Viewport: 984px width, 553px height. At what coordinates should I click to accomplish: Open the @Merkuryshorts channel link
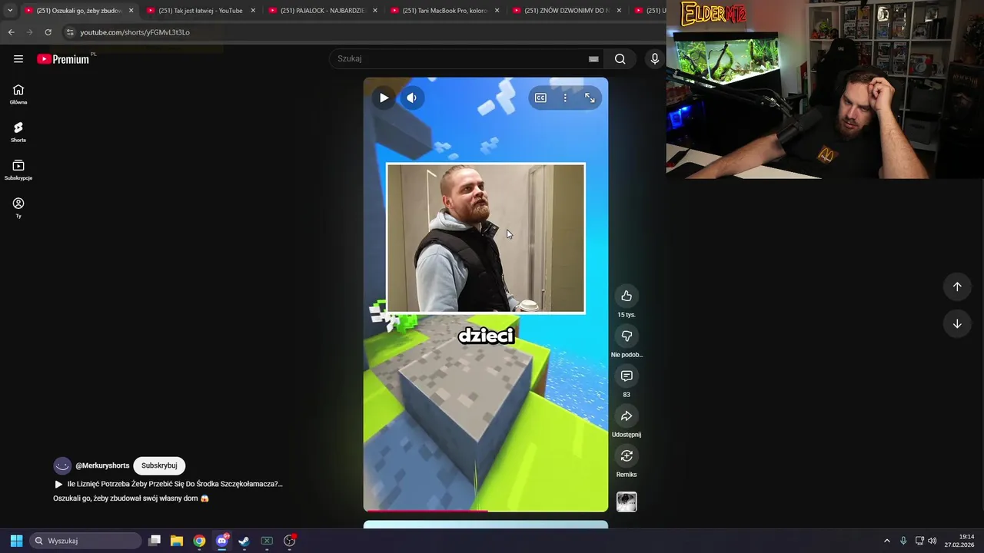tap(102, 465)
